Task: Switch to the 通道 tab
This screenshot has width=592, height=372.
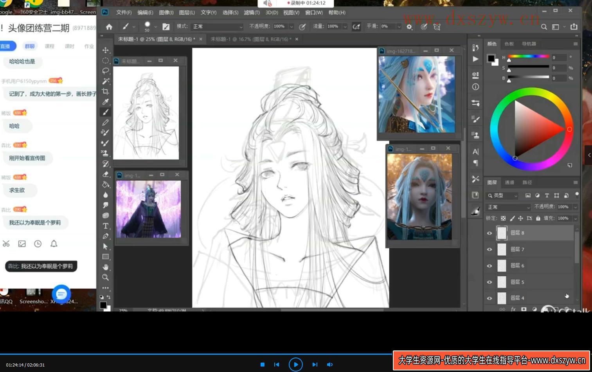Action: point(509,182)
